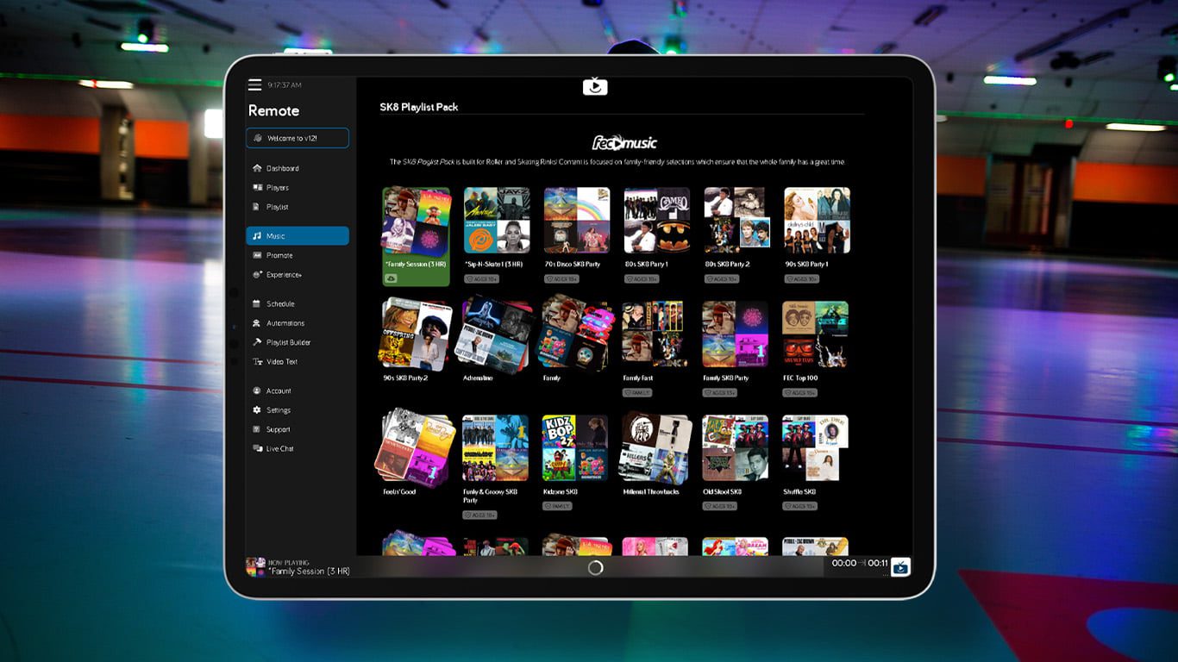Click the 9:17:37 AM clock text
The height and width of the screenshot is (662, 1178).
pos(285,85)
